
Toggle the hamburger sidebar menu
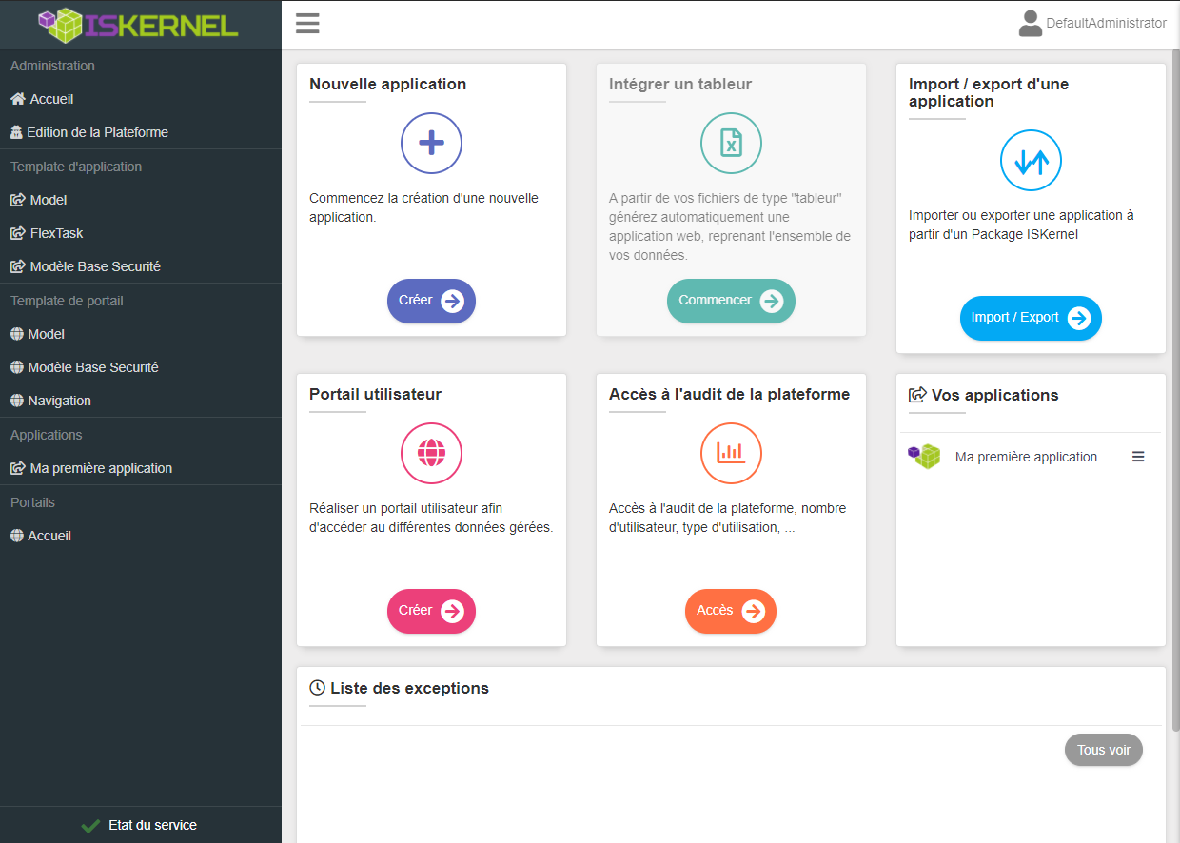click(x=307, y=24)
